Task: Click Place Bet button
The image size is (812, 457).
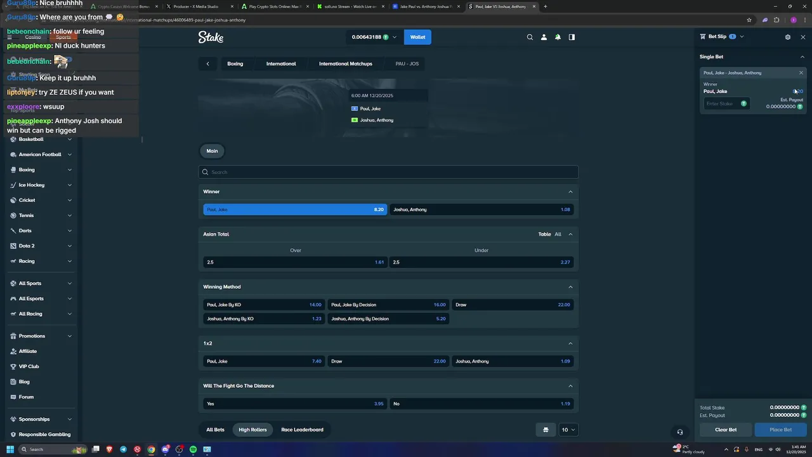Action: [x=780, y=430]
